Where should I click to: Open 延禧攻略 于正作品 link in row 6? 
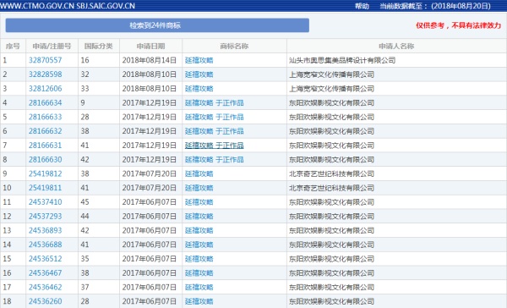click(214, 131)
